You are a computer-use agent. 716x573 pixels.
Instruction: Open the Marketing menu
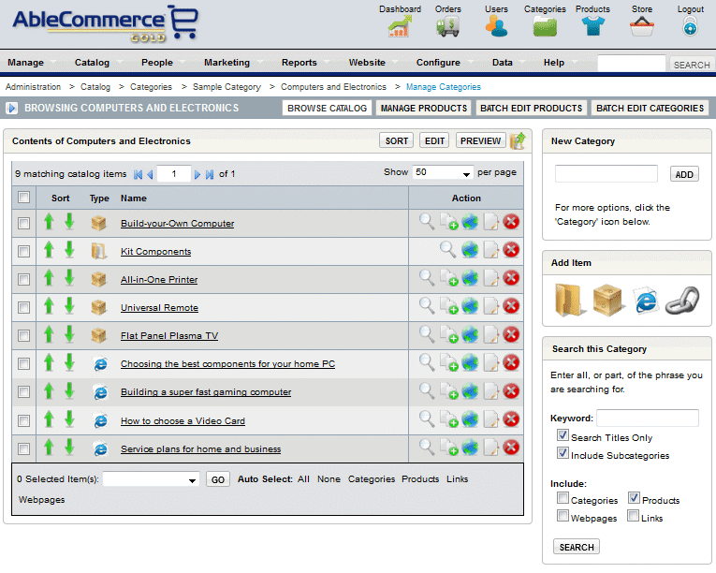[226, 63]
